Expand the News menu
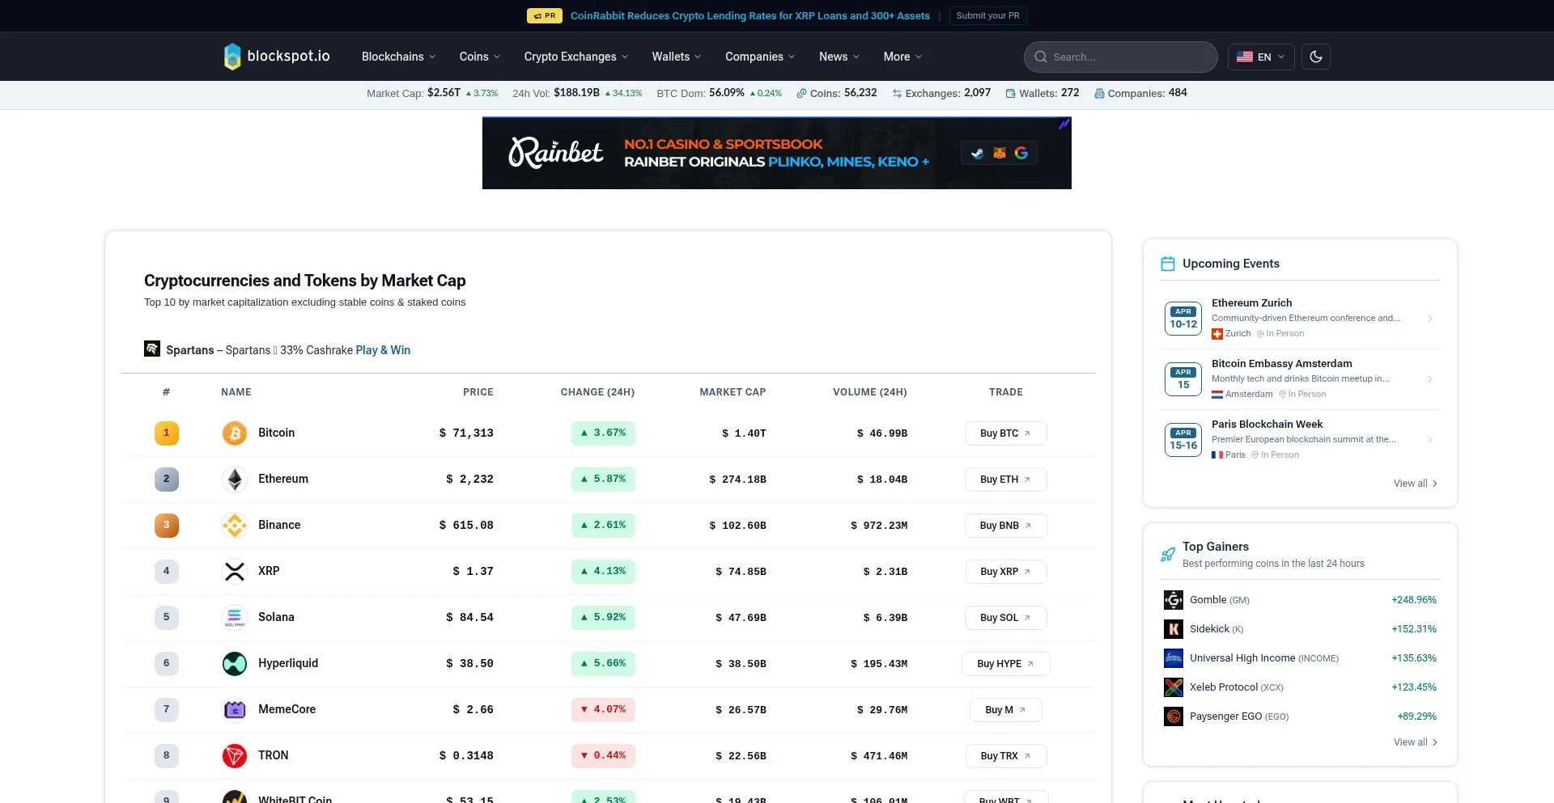This screenshot has width=1554, height=803. tap(839, 57)
